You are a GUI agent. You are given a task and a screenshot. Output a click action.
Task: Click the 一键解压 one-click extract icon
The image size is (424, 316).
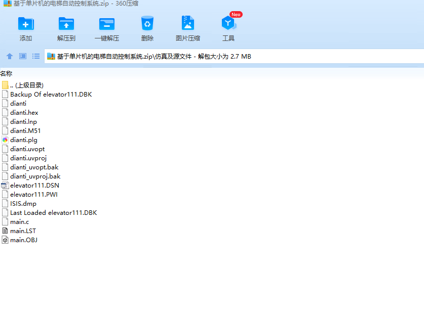click(x=107, y=24)
